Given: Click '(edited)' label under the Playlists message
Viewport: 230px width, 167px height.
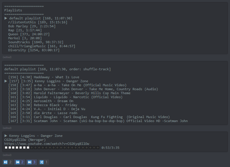Looking at the screenshot, I should tap(7, 57).
